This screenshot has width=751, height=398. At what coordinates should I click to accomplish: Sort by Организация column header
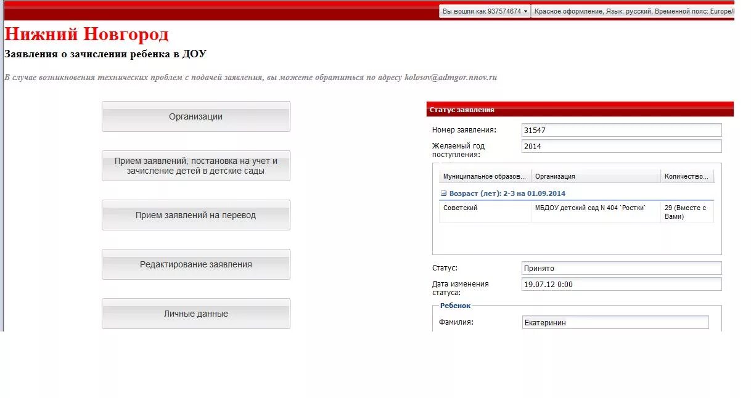tap(596, 176)
